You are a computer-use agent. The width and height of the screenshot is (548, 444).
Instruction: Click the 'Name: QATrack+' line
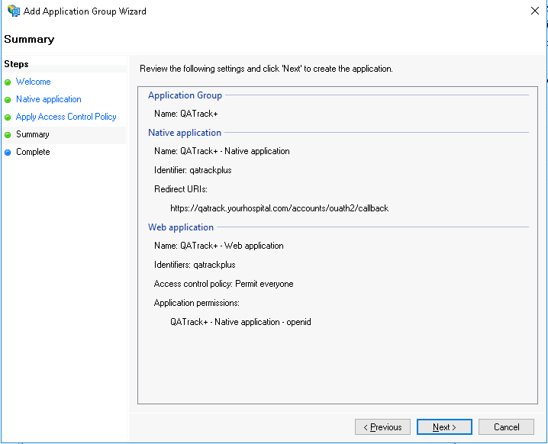tap(186, 114)
